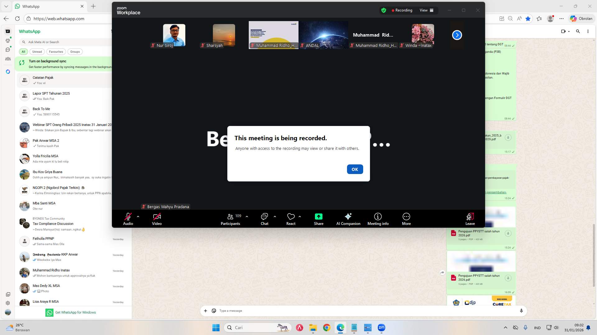Unmute audio in the Zoom meeting
Image resolution: width=597 pixels, height=335 pixels.
(x=128, y=219)
